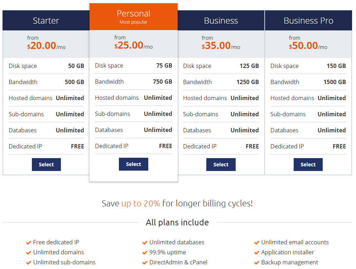
Task: Click the Starter plan header
Action: pyautogui.click(x=46, y=20)
